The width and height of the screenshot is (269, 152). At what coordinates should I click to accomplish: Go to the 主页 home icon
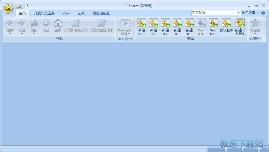(58, 23)
